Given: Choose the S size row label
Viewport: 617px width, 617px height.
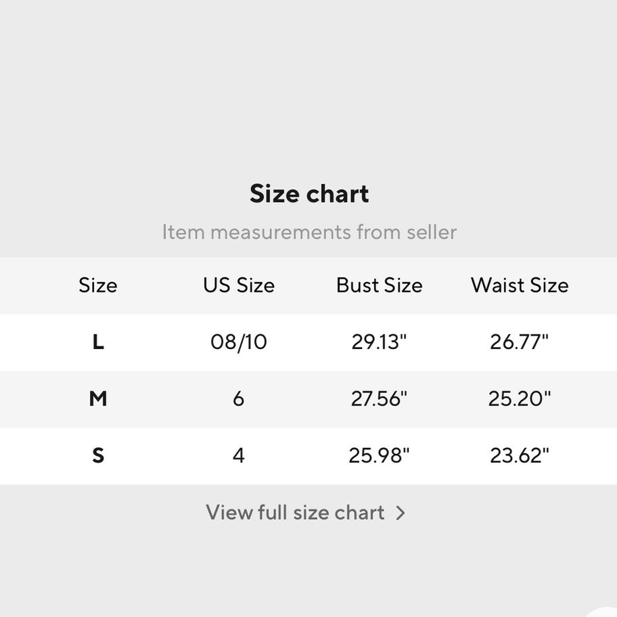Looking at the screenshot, I should point(98,455).
